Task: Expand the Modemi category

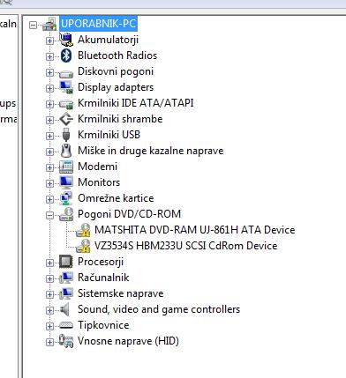Action: pyautogui.click(x=49, y=167)
